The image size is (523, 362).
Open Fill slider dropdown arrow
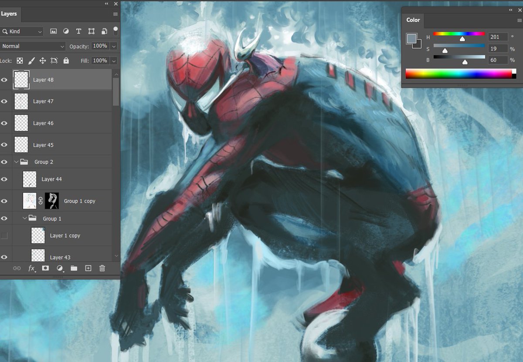click(x=114, y=60)
